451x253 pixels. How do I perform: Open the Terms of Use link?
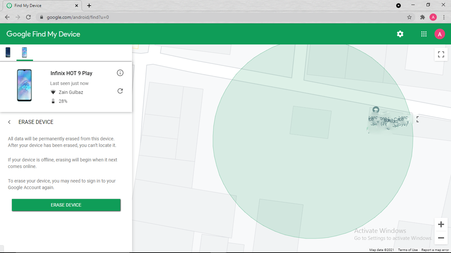408,250
